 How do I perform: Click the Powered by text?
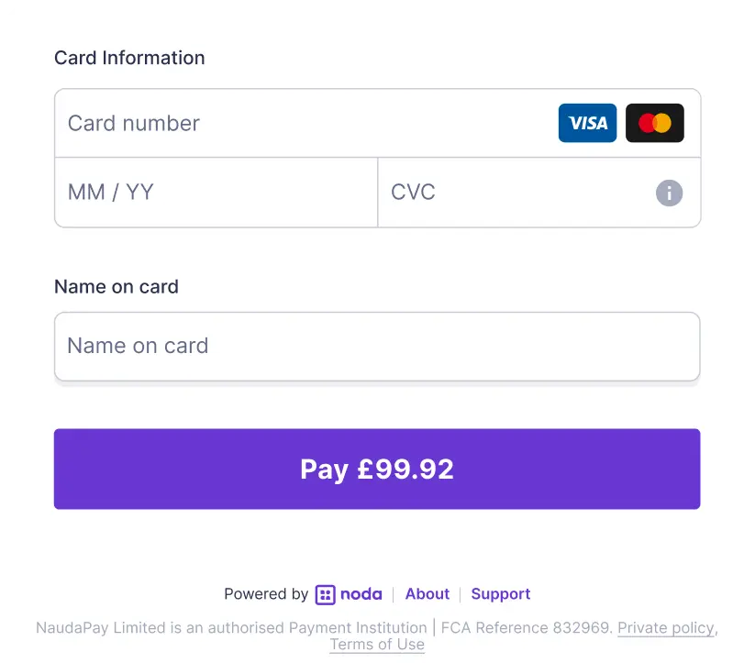pos(266,594)
